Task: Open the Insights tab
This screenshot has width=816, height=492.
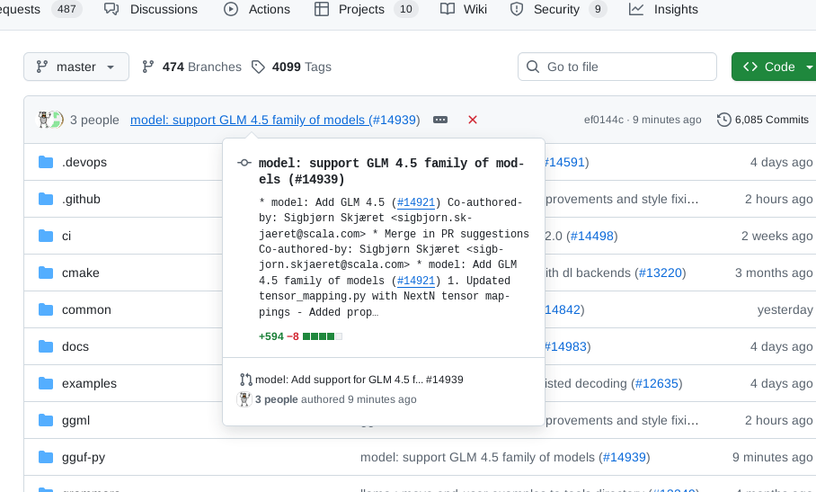Action: tap(663, 9)
